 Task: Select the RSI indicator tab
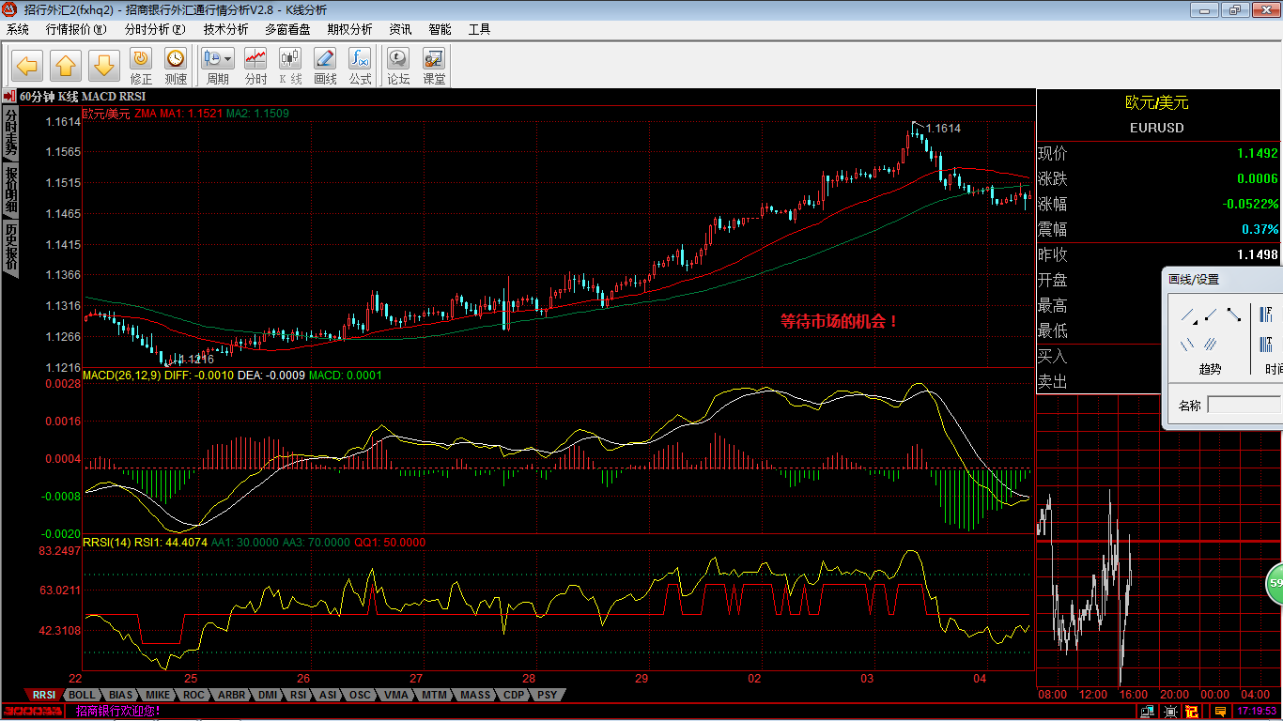pos(299,695)
